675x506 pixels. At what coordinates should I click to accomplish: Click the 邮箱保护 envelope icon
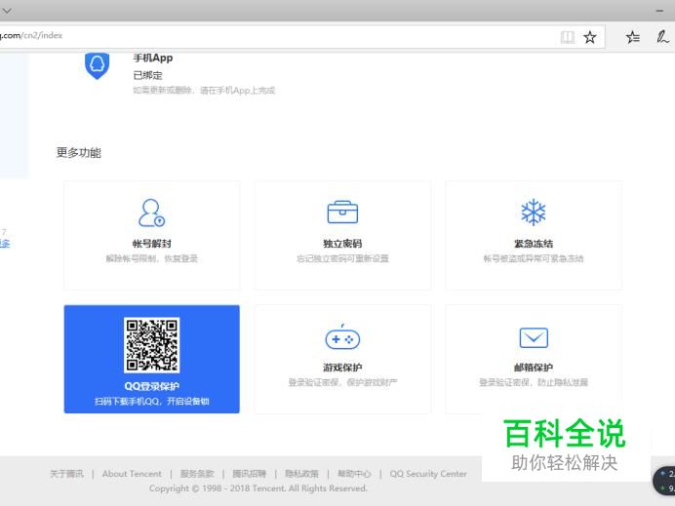tap(534, 337)
